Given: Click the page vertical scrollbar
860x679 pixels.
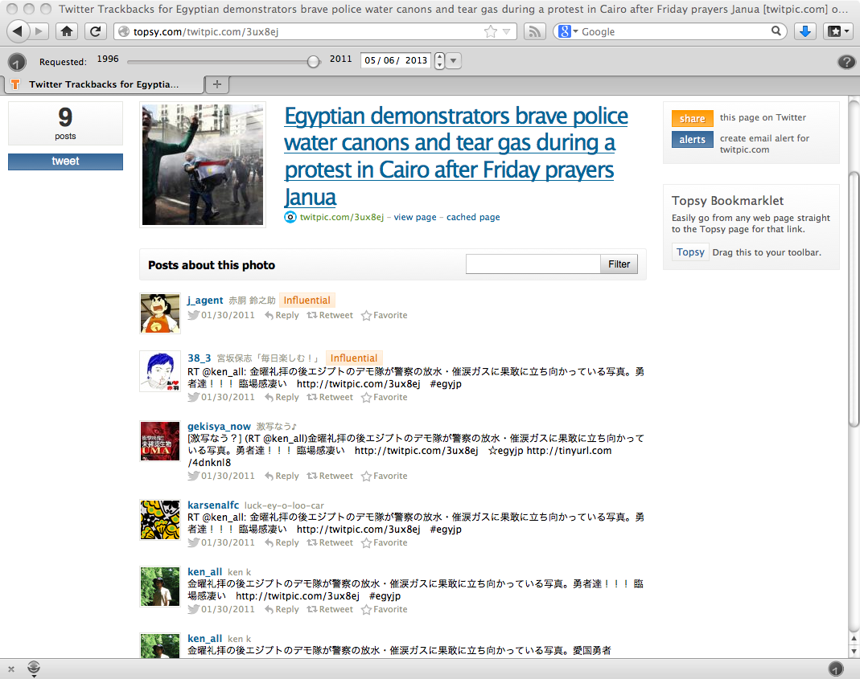Looking at the screenshot, I should point(854,299).
